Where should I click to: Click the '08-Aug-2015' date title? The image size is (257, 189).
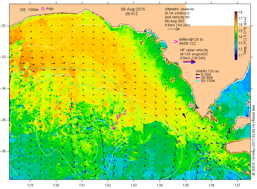point(133,9)
